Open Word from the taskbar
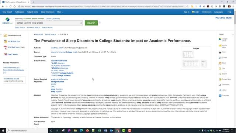 click(105, 130)
